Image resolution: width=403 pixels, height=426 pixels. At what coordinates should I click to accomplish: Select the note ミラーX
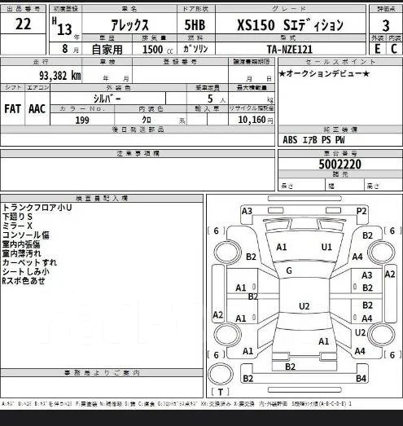[17, 226]
